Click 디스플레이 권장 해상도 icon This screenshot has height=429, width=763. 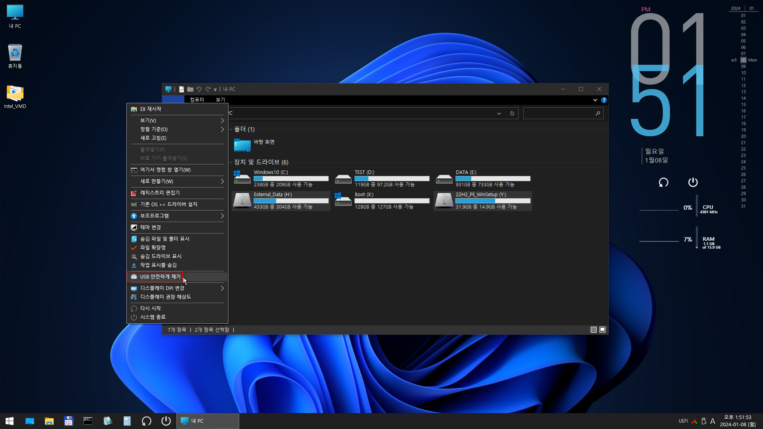coord(134,297)
